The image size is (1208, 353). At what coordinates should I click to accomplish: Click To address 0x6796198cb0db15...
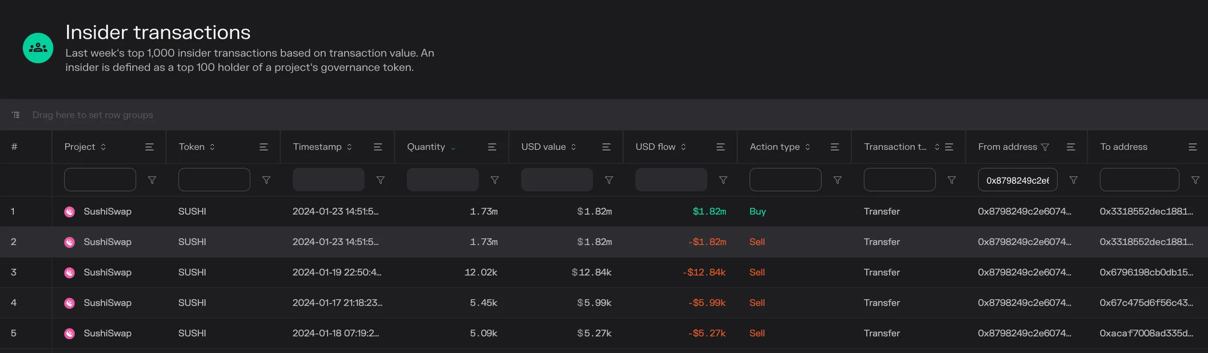1146,272
